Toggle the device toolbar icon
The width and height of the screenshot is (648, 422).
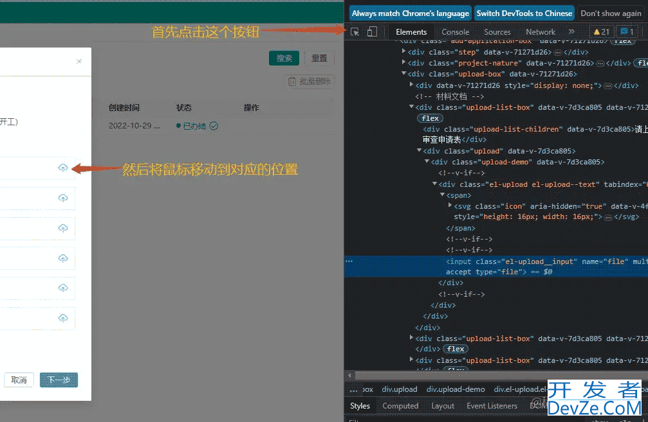click(x=372, y=31)
